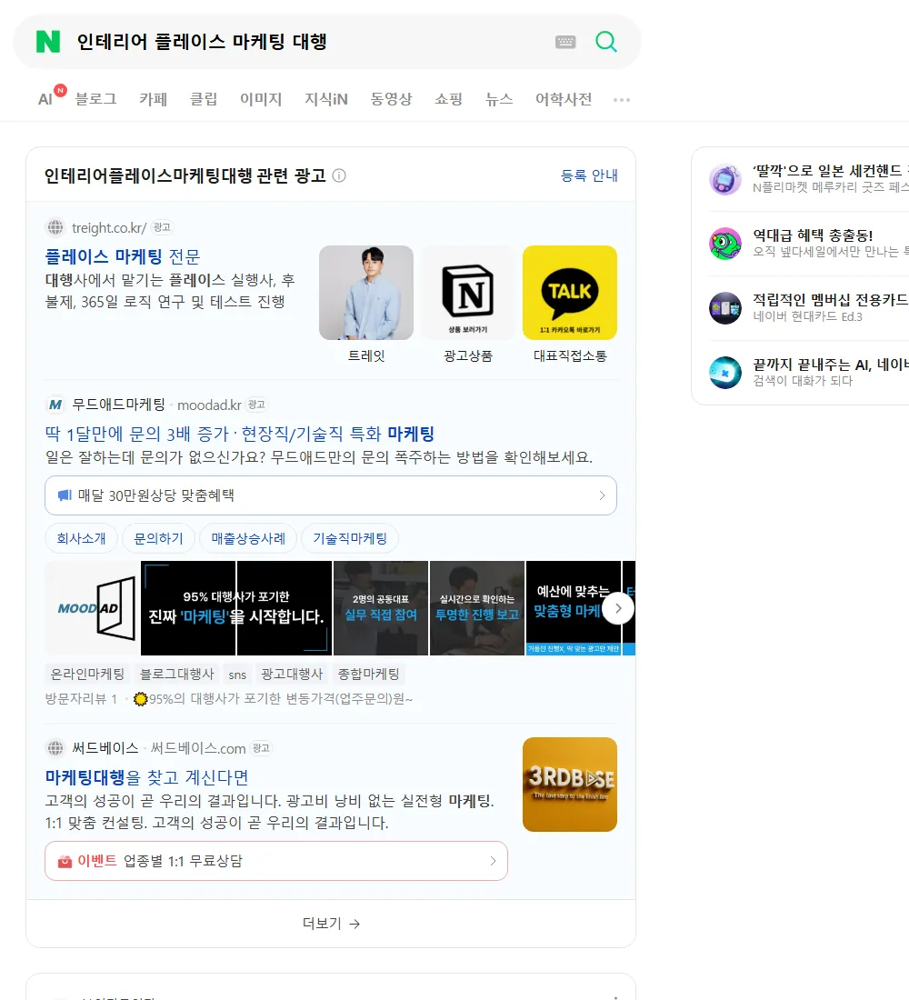Switch to the 뉴스 tab
The image size is (909, 1000).
pos(499,99)
